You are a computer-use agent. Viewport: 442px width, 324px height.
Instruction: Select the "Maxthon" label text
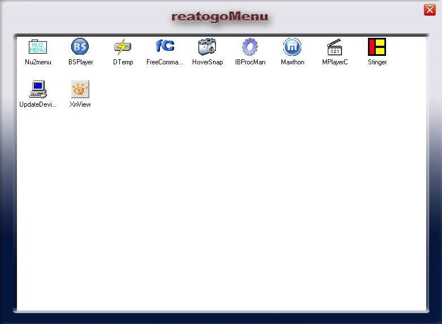(x=293, y=62)
